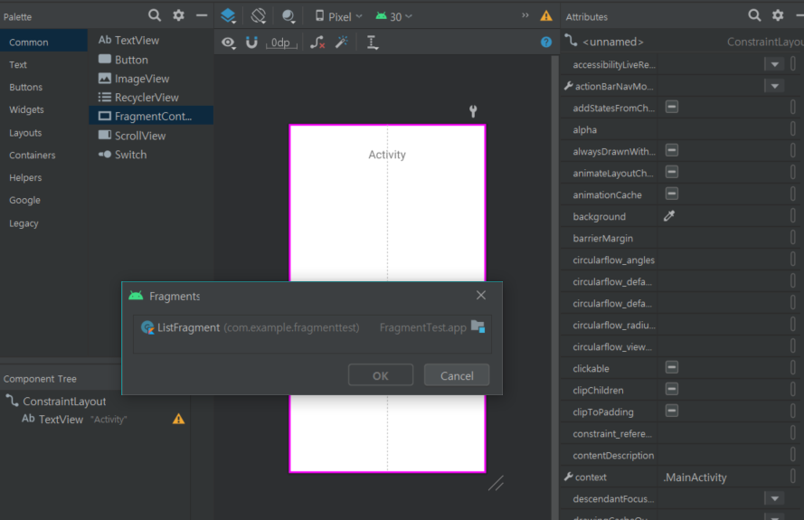This screenshot has width=804, height=520.
Task: Select the Text palette category
Action: click(43, 64)
